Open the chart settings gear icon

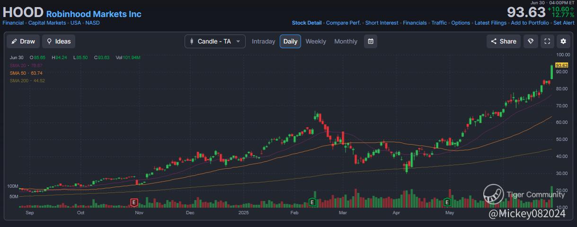563,42
